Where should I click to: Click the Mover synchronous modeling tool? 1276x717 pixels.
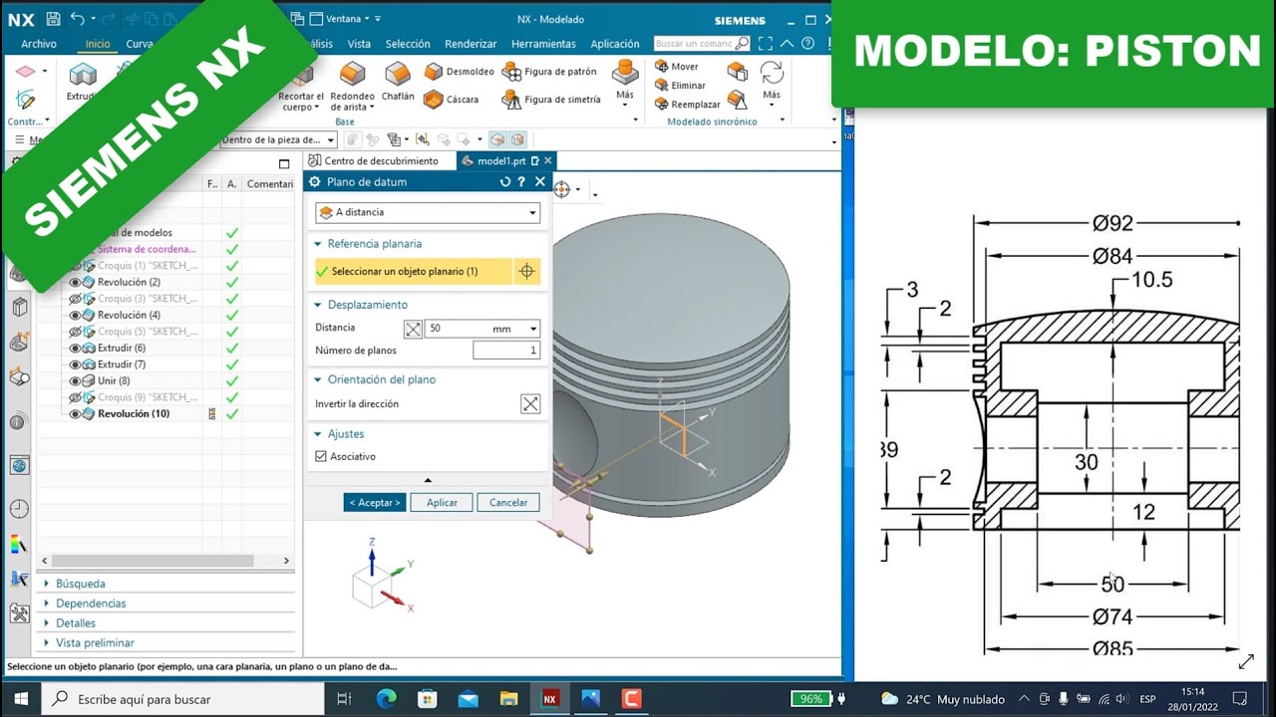pos(677,67)
